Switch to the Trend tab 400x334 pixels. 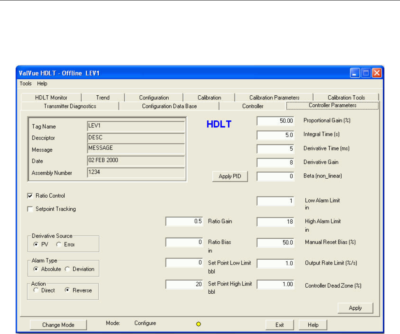(x=103, y=97)
